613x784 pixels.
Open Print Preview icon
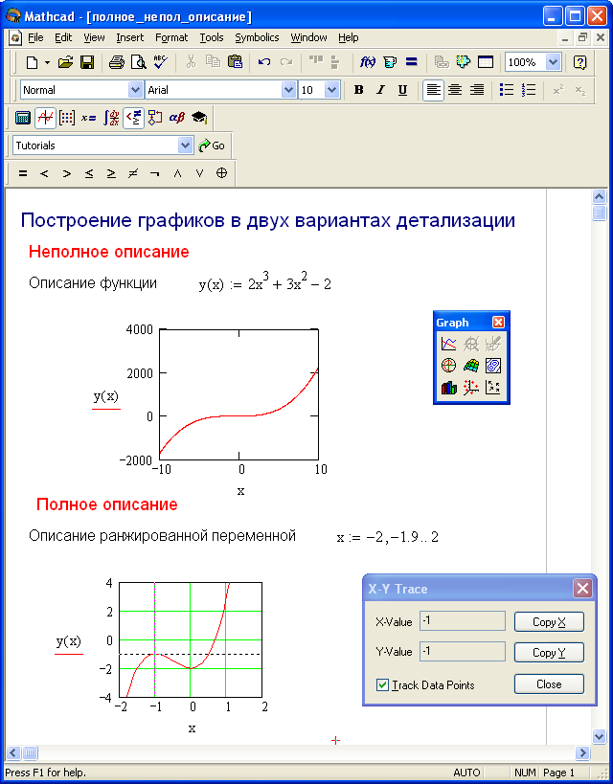click(139, 62)
